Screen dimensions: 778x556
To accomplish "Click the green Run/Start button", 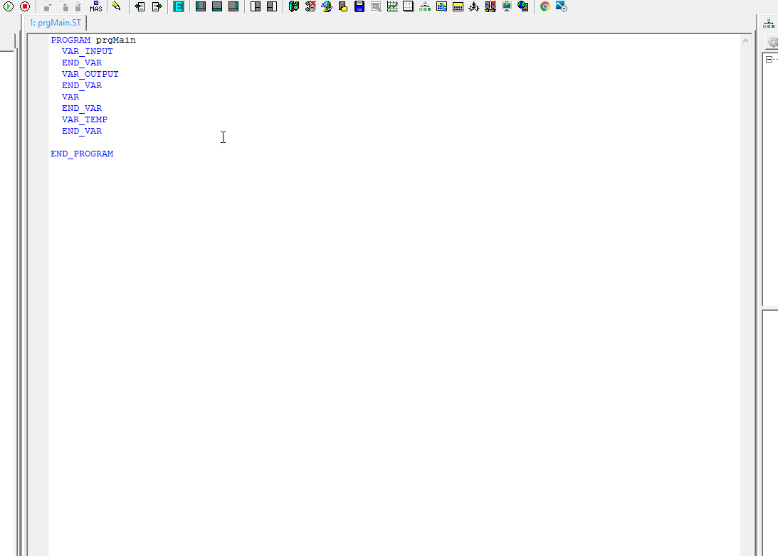I will point(9,6).
